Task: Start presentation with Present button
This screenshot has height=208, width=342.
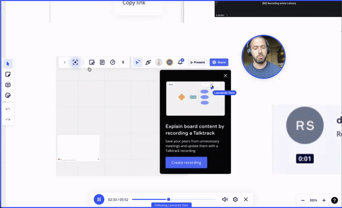Action: coord(197,62)
